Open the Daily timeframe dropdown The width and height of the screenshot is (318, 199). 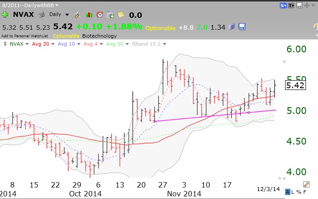pyautogui.click(x=67, y=15)
